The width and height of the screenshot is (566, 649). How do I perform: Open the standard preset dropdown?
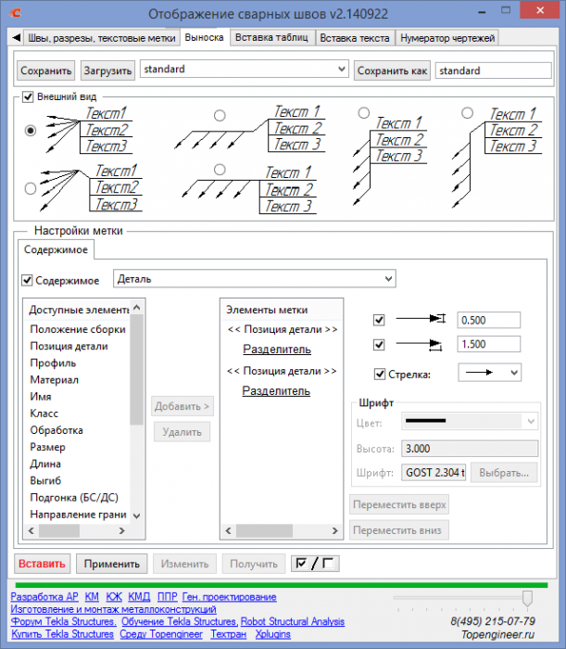[x=244, y=70]
